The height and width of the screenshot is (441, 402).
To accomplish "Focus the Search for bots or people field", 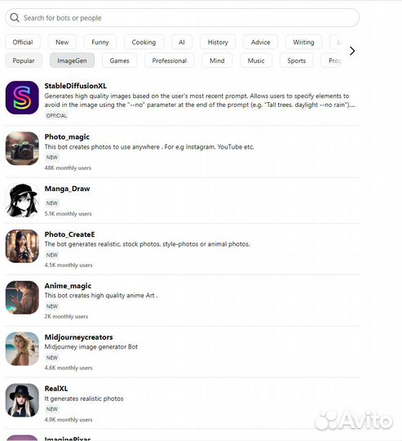I will tap(182, 18).
